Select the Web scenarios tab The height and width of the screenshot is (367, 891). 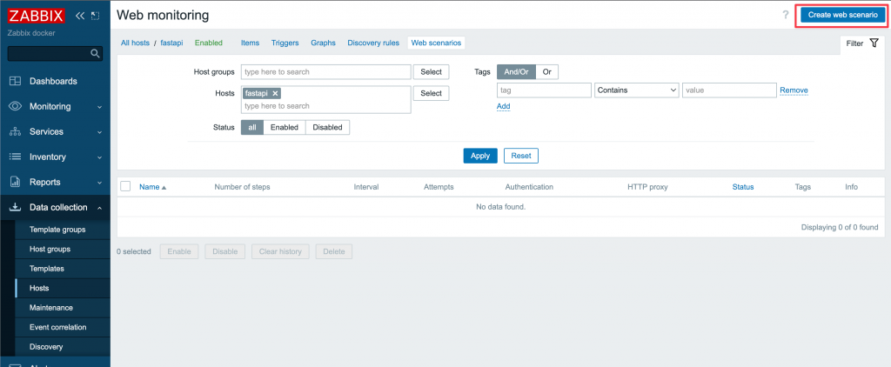tap(436, 43)
